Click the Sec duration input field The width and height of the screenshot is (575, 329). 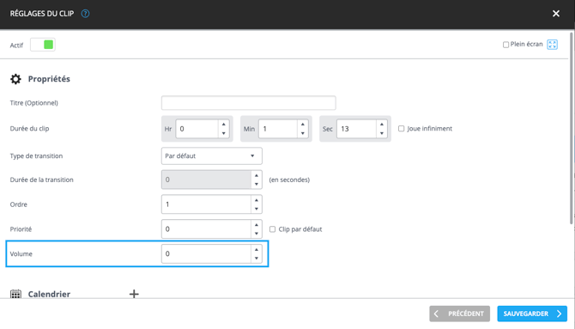(356, 129)
